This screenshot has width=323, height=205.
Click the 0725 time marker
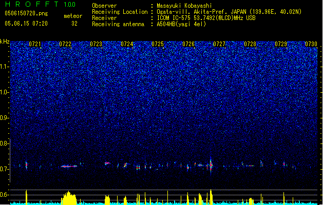click(x=158, y=44)
